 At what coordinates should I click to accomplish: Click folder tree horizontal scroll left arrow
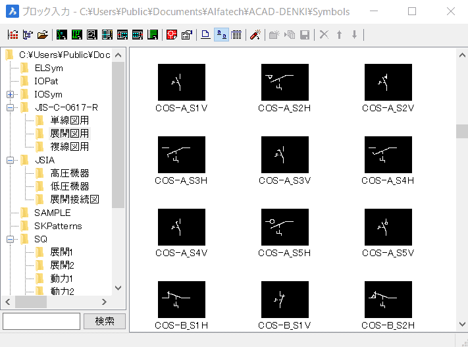(8, 302)
